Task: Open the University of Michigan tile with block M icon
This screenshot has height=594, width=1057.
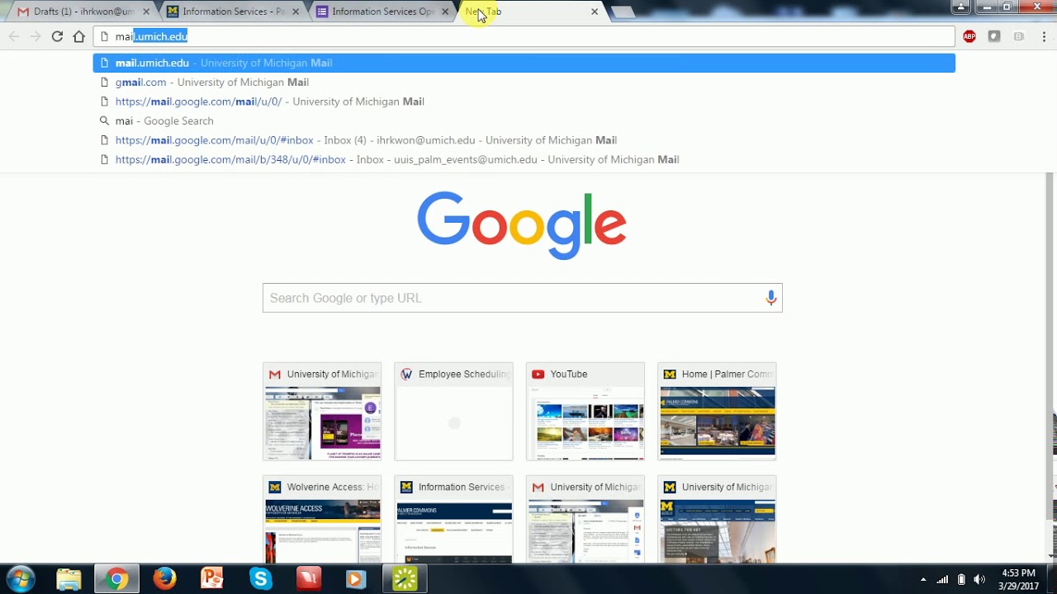Action: (x=717, y=520)
